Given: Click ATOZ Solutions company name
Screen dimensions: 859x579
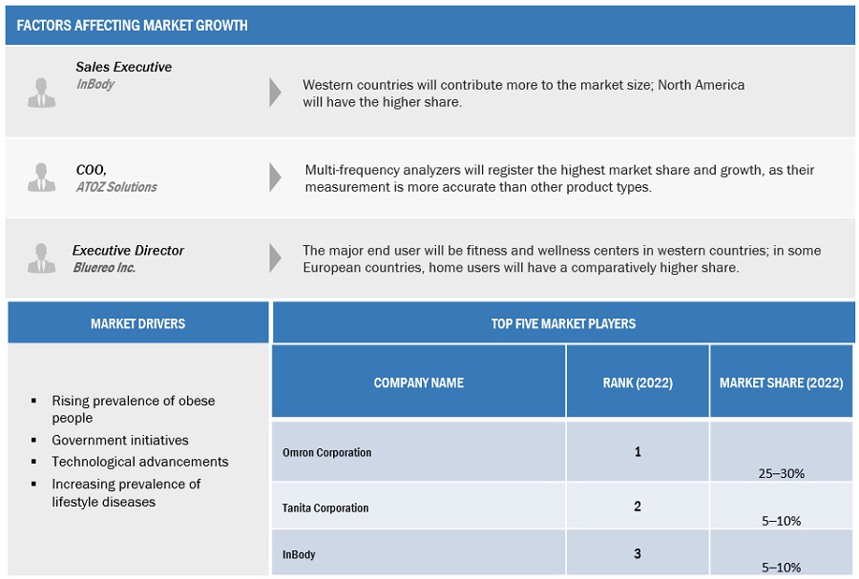Looking at the screenshot, I should 116,187.
